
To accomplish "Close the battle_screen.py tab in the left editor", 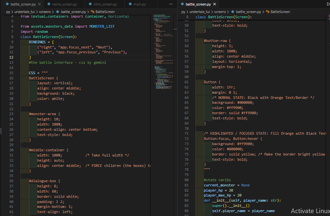I will point(39,4).
